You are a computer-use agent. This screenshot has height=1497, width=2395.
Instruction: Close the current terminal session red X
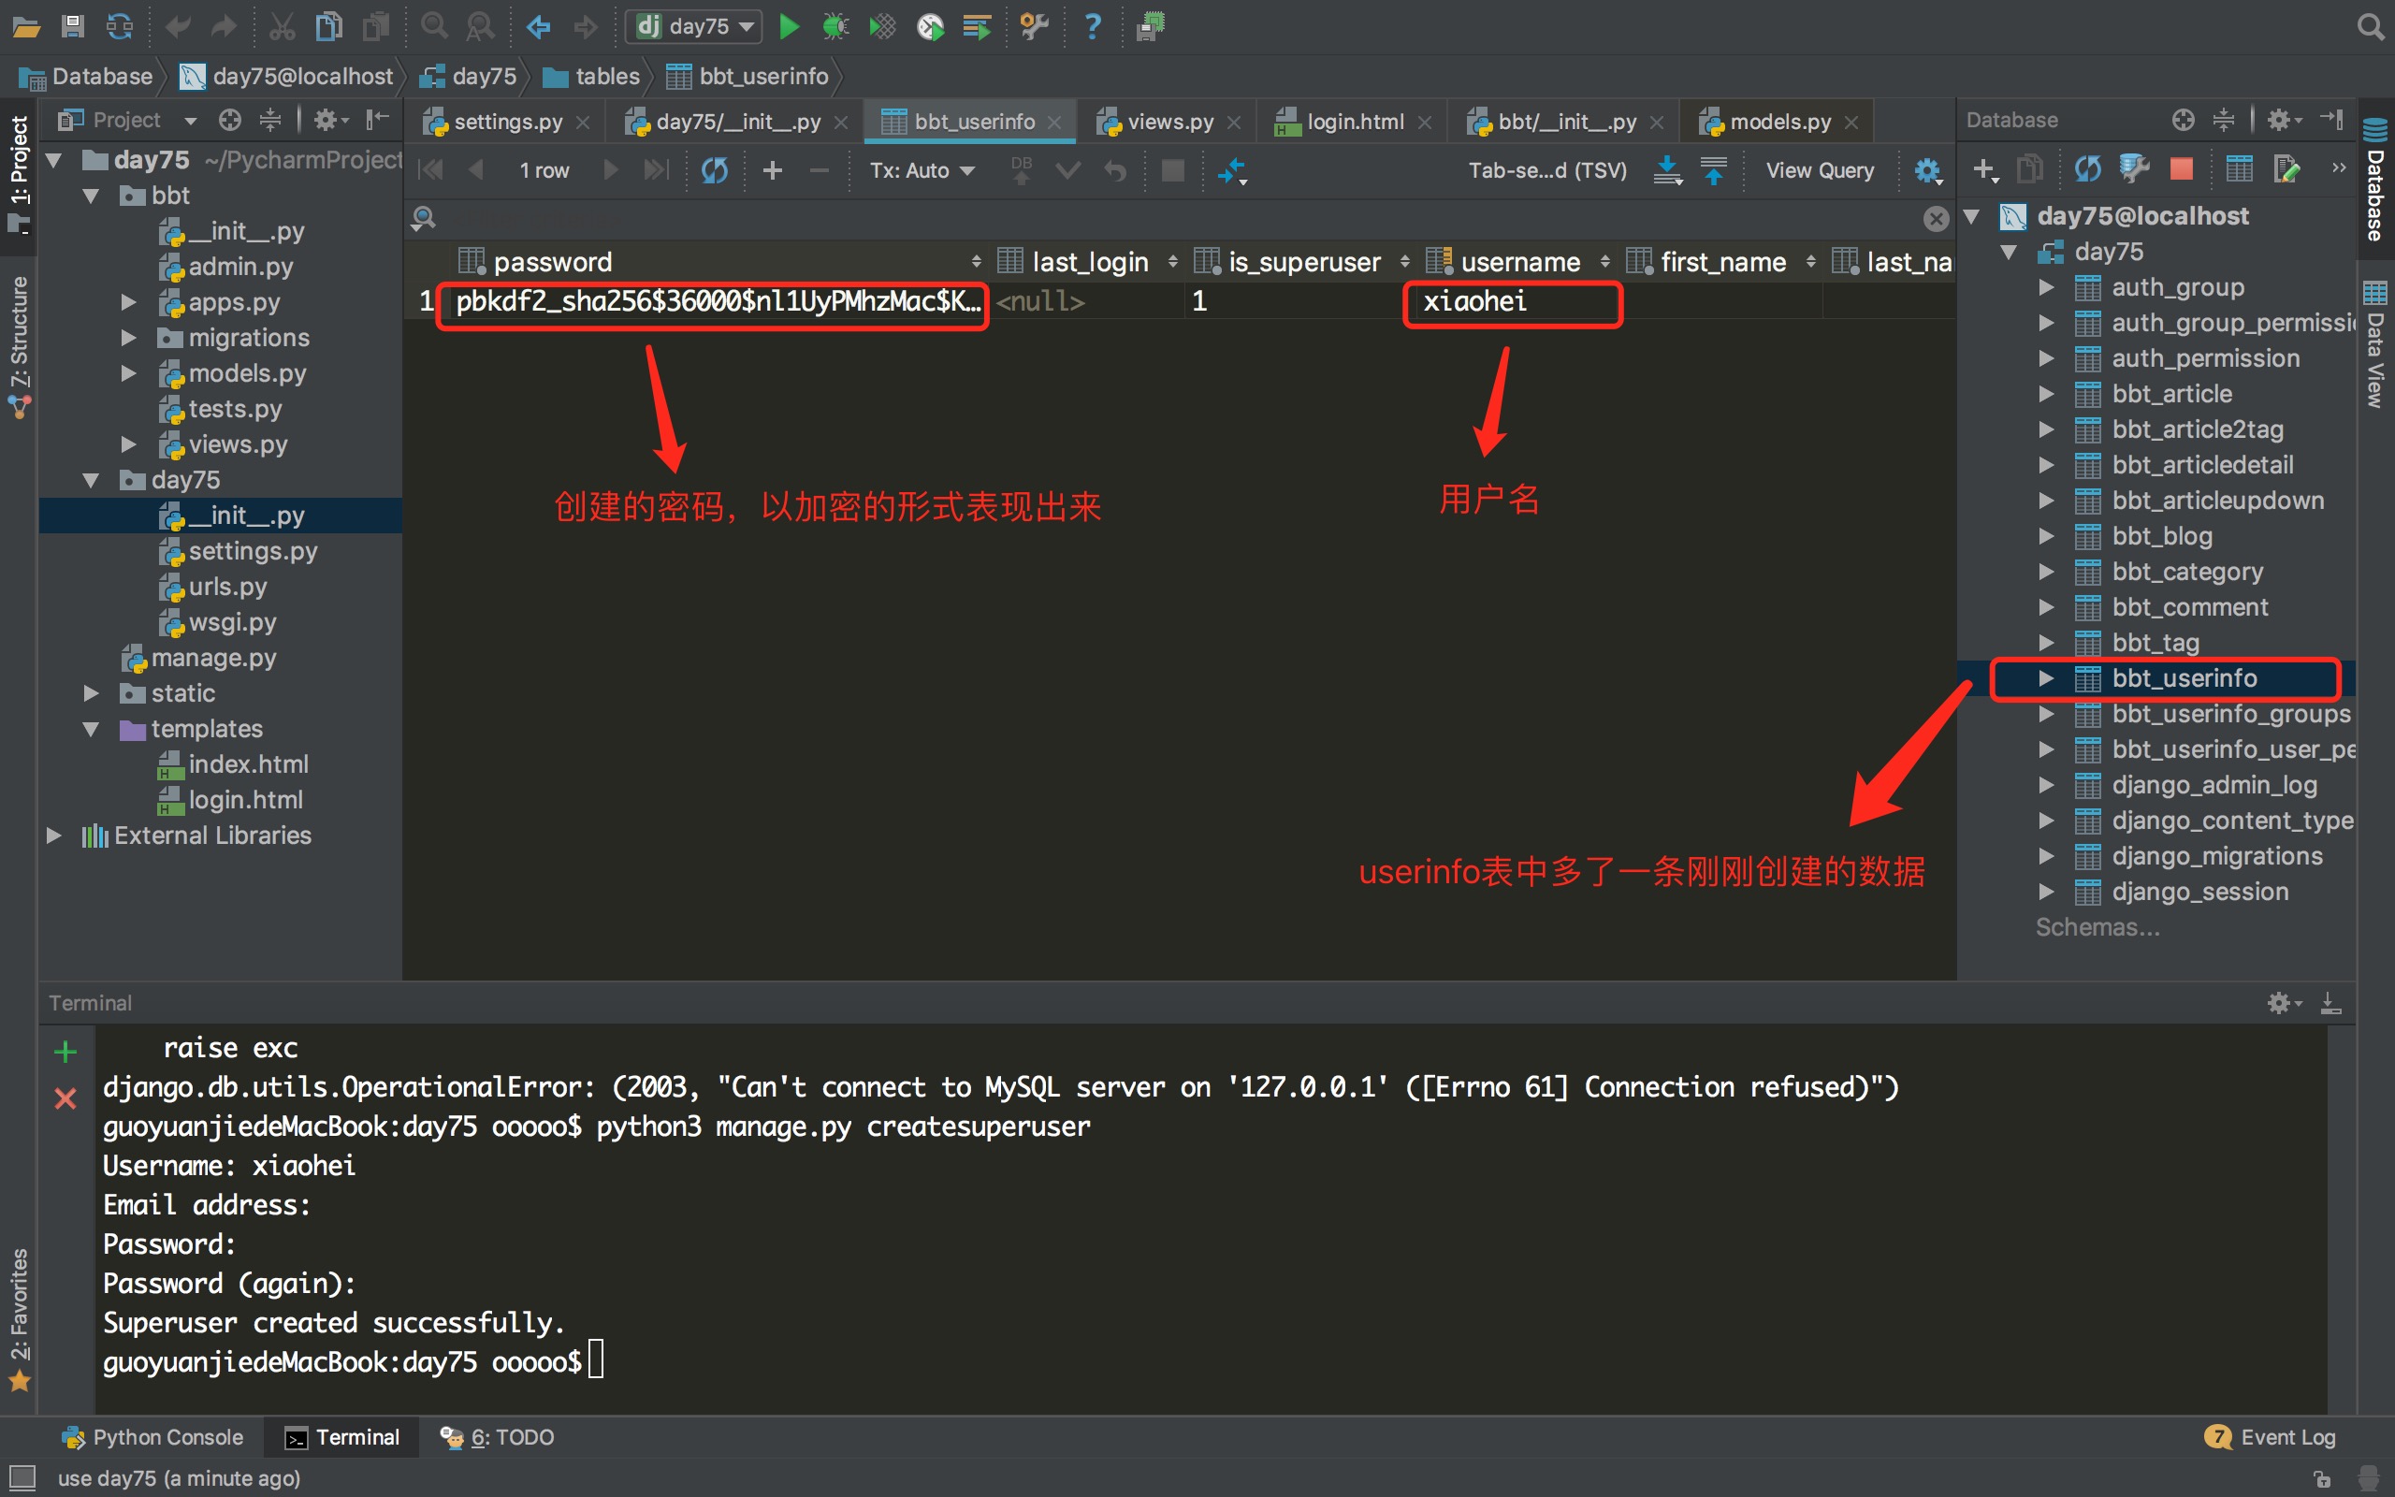point(65,1098)
